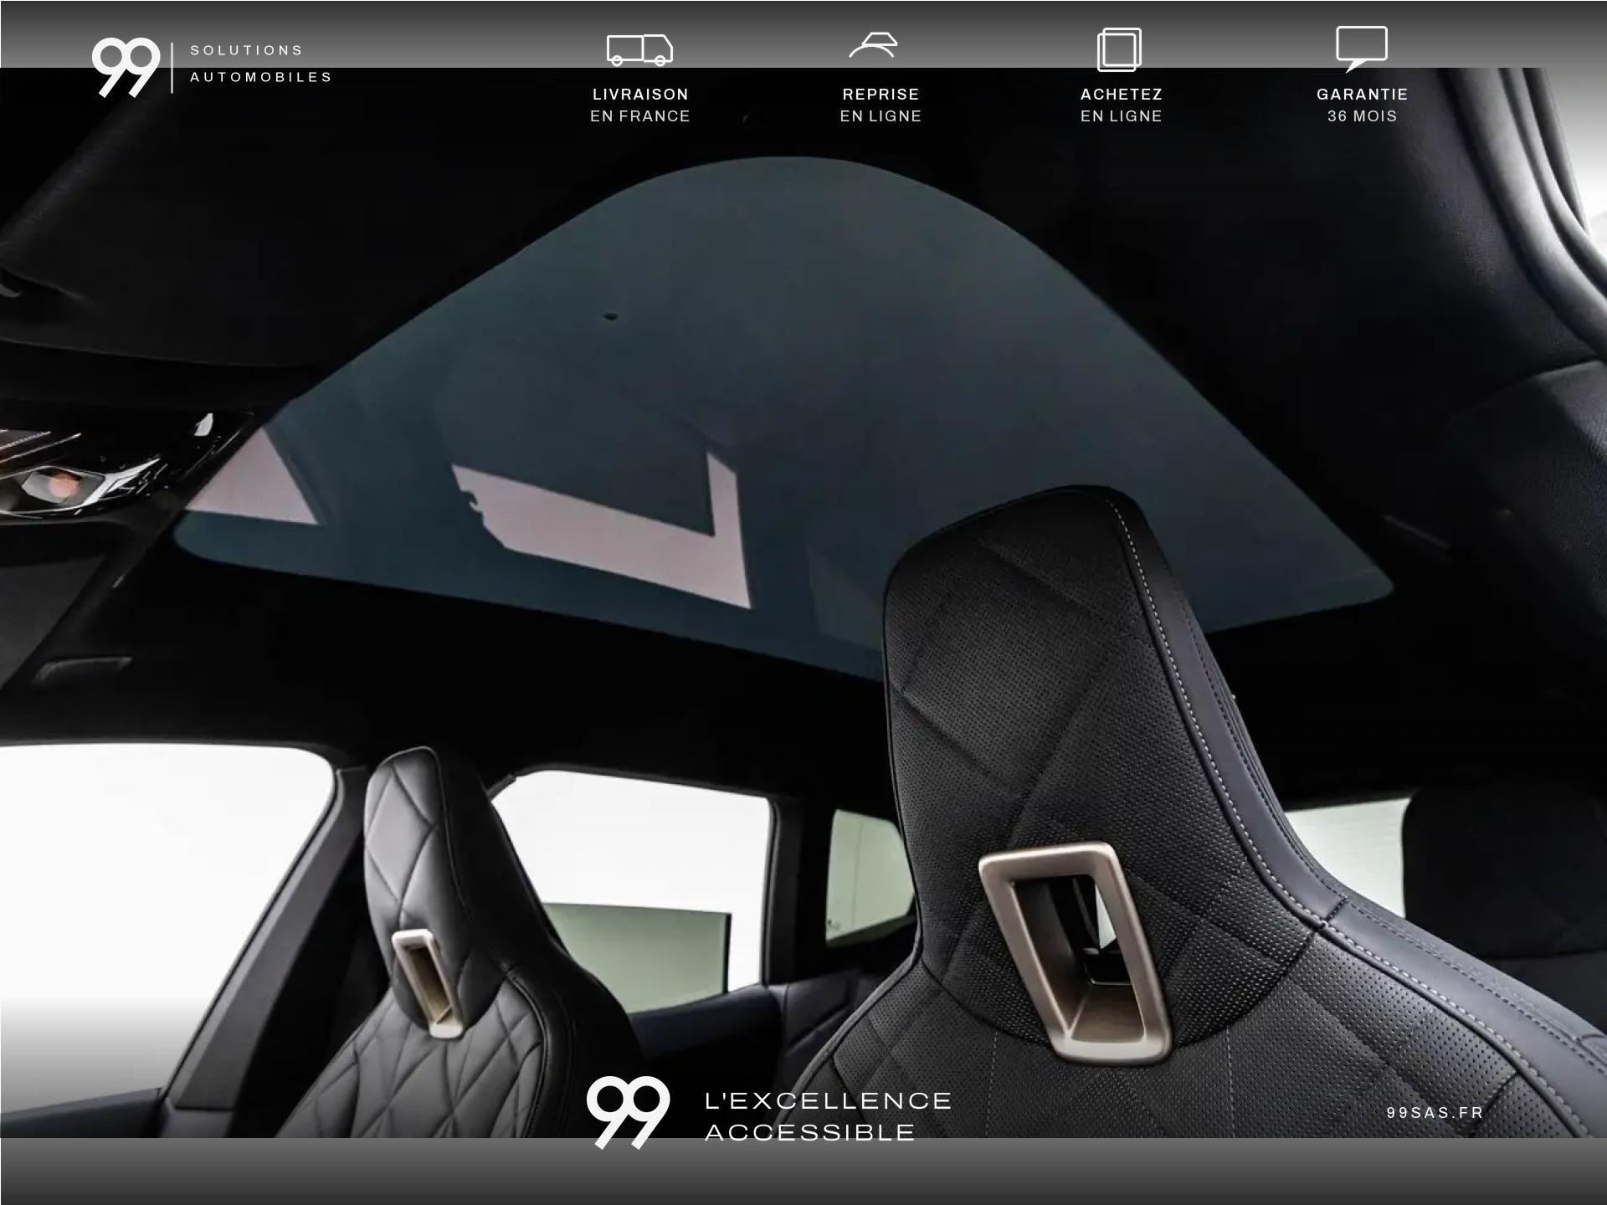This screenshot has width=1607, height=1205.
Task: Click 'L'EXCELLENCE ACCESSIBLE' slogan text
Action: (x=829, y=1116)
